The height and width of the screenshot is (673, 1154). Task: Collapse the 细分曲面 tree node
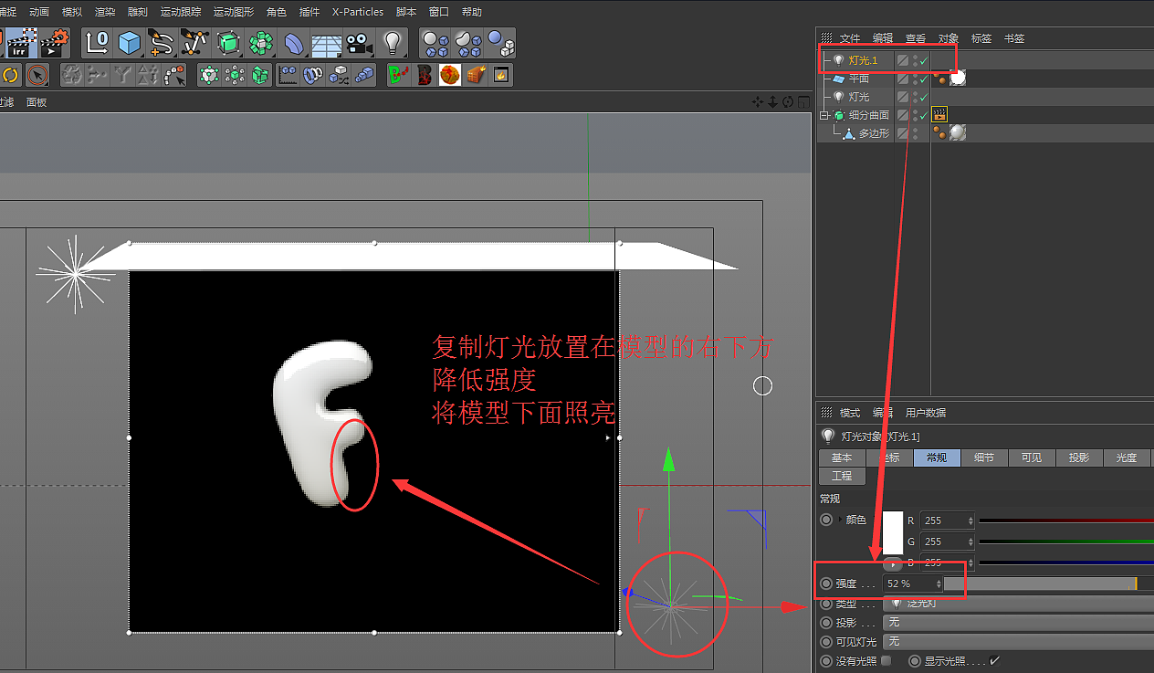coord(824,115)
